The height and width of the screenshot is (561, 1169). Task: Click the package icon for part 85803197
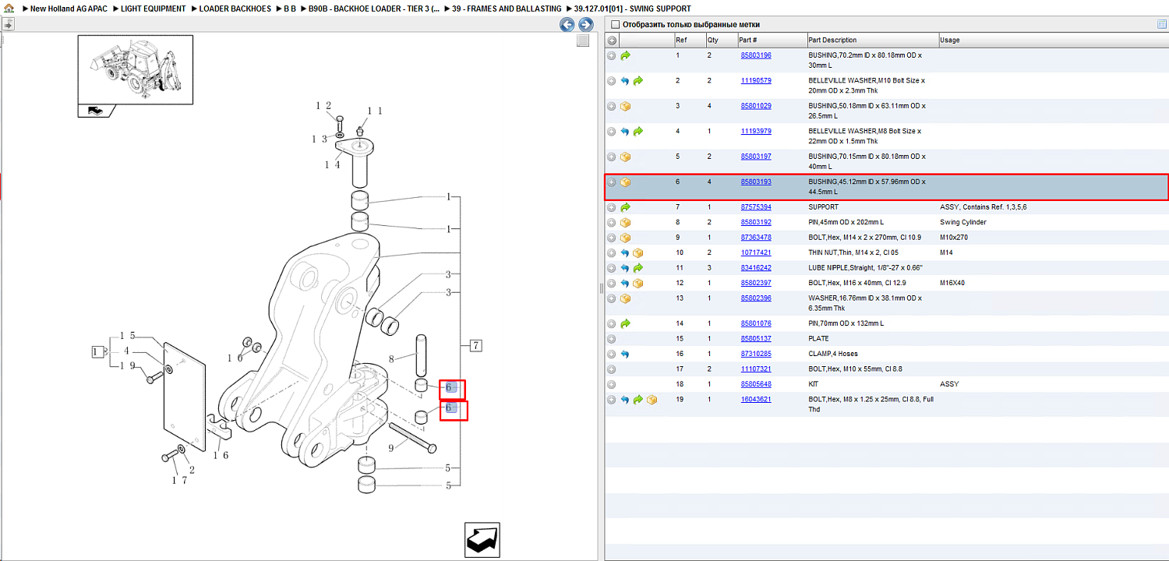625,157
